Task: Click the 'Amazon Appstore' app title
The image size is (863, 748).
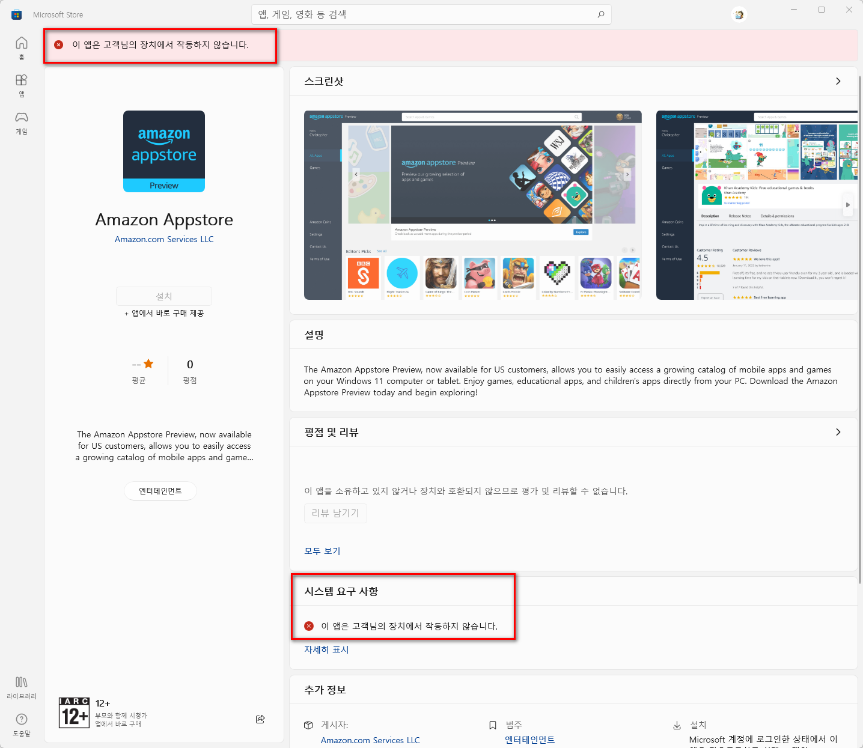Action: [x=164, y=220]
